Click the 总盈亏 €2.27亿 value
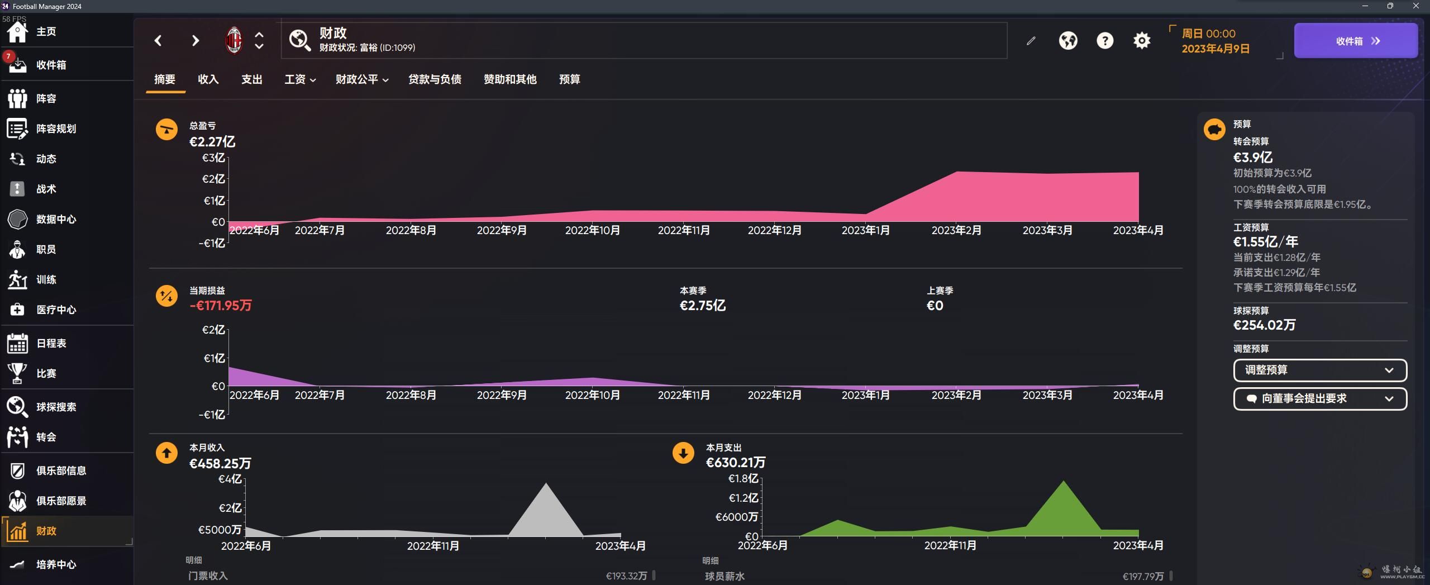This screenshot has width=1430, height=585. 212,142
